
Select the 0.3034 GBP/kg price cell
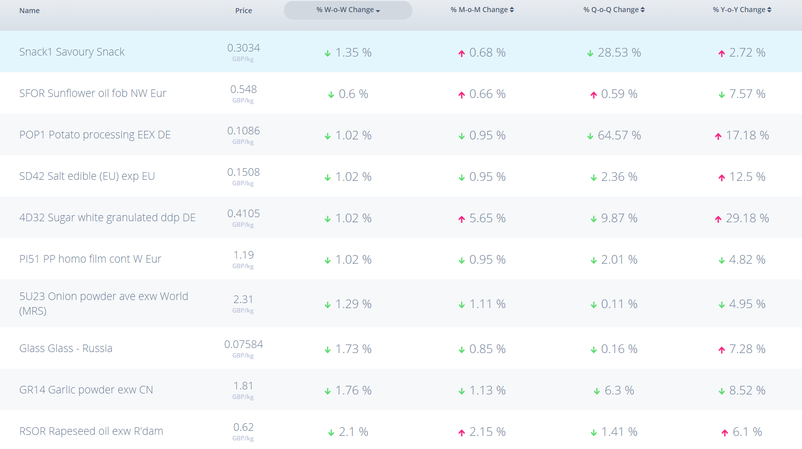(243, 52)
